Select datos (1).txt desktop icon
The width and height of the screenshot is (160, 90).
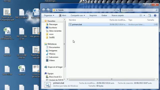(7, 70)
